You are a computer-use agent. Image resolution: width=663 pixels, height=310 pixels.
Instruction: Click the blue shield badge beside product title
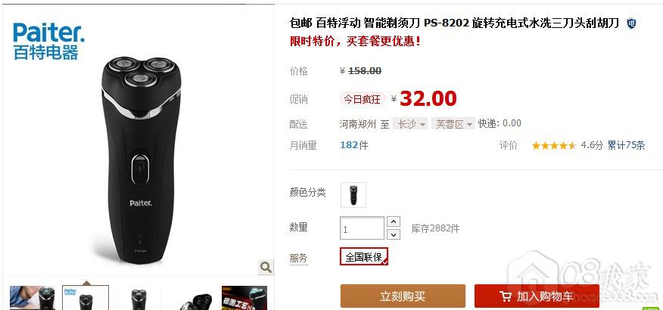(631, 23)
